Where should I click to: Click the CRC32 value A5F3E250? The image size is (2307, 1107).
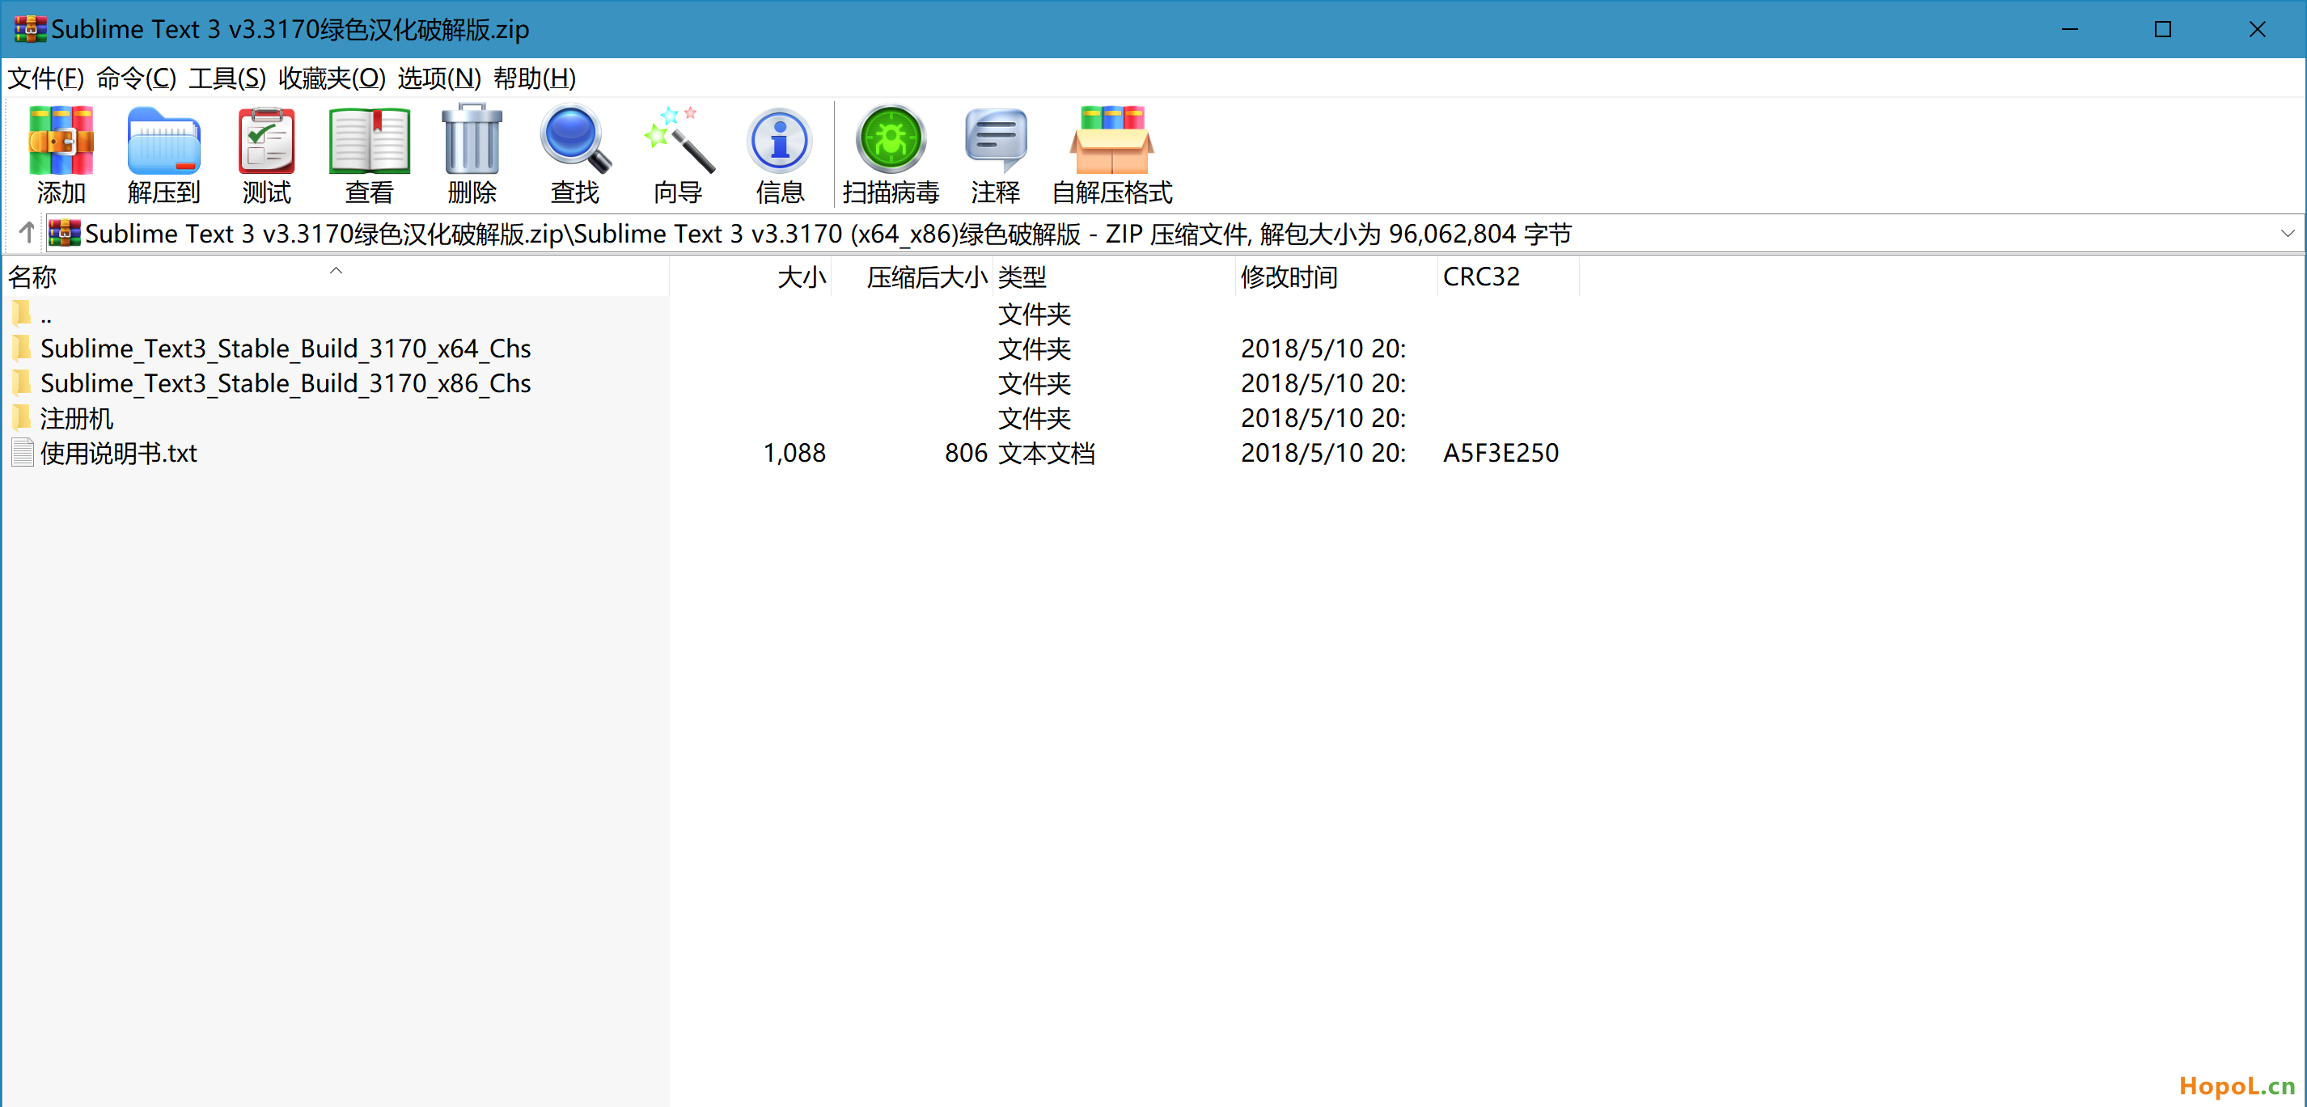[1500, 453]
